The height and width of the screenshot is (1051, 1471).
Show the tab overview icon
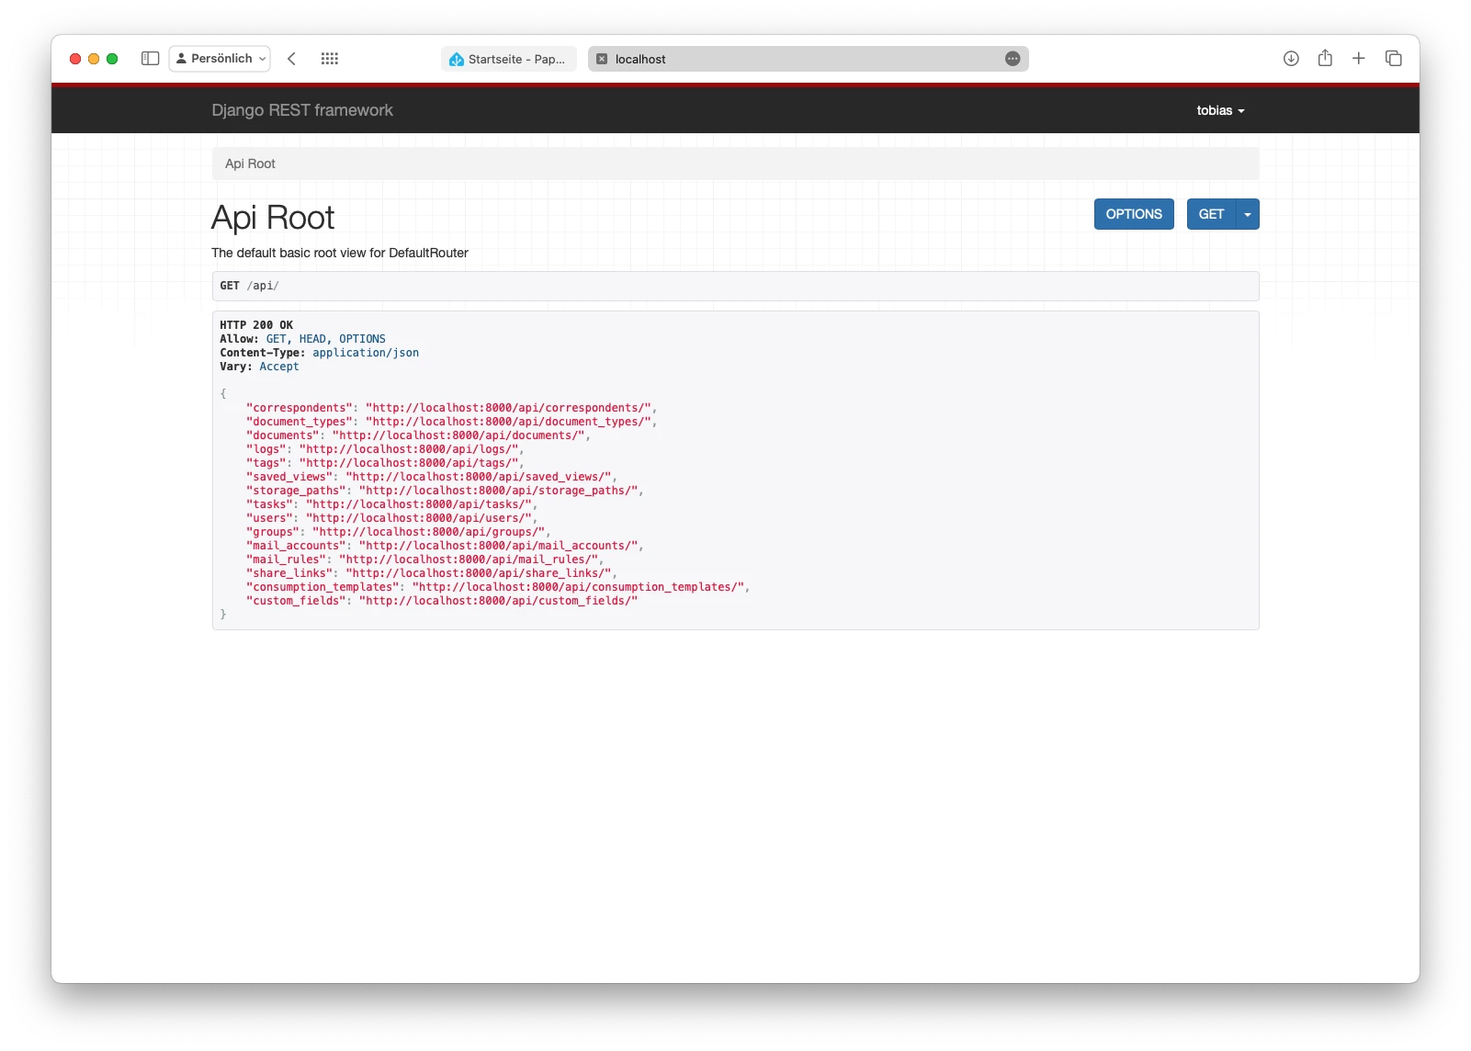point(1393,58)
